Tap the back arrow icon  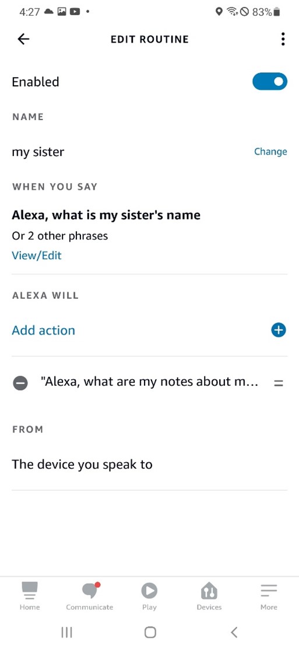click(x=23, y=39)
